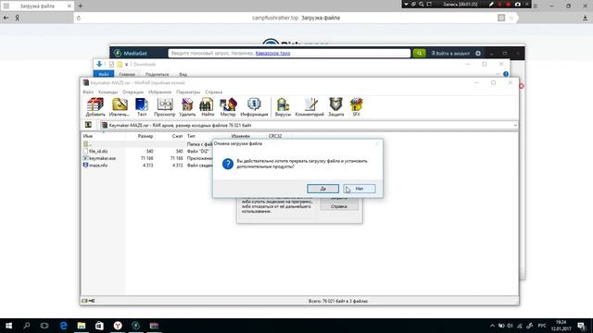593x333 pixels.
Task: Click the Извлечь toolbar icon in WinRAR
Action: coord(120,107)
